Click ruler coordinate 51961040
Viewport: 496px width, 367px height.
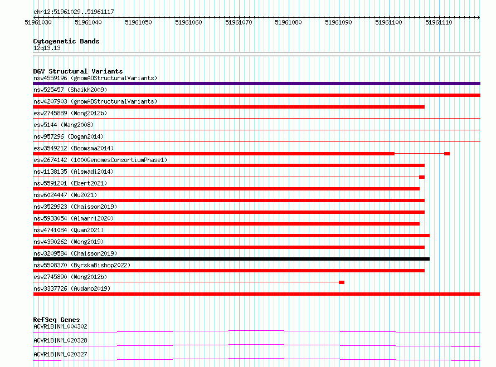point(88,22)
